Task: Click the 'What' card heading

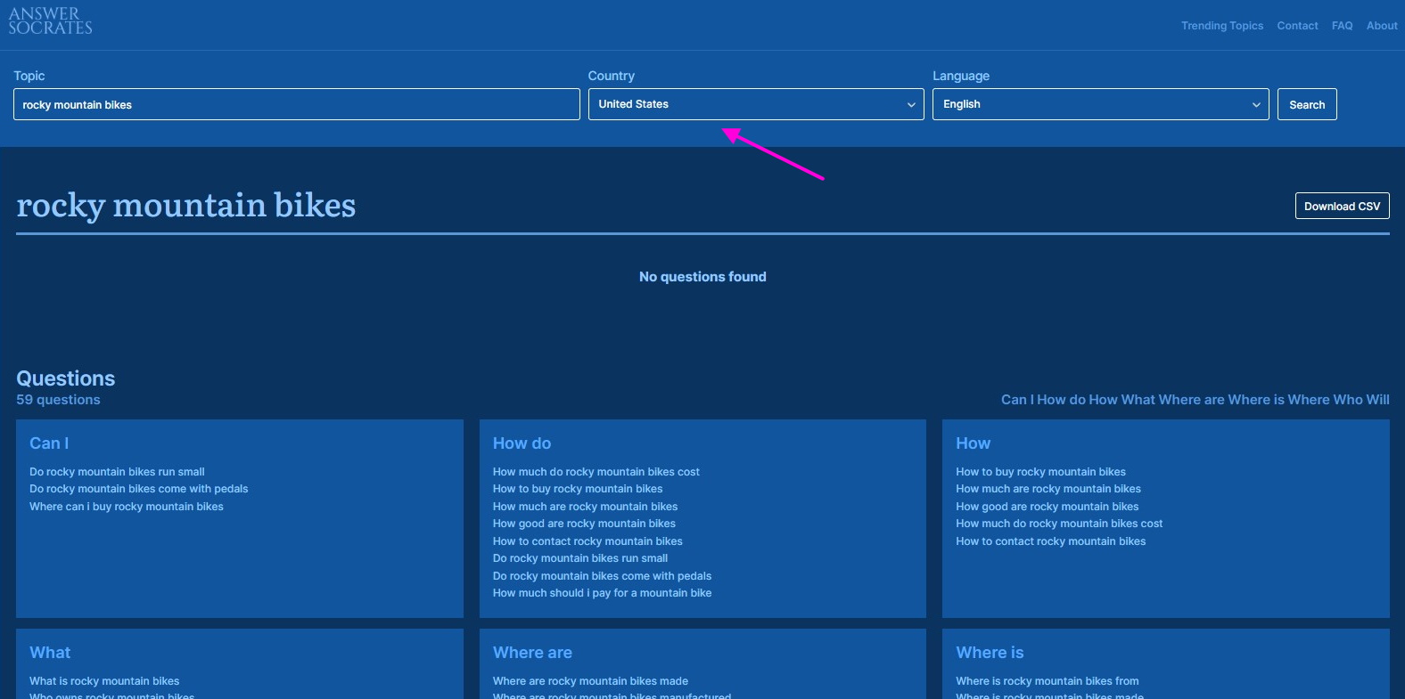Action: [50, 653]
